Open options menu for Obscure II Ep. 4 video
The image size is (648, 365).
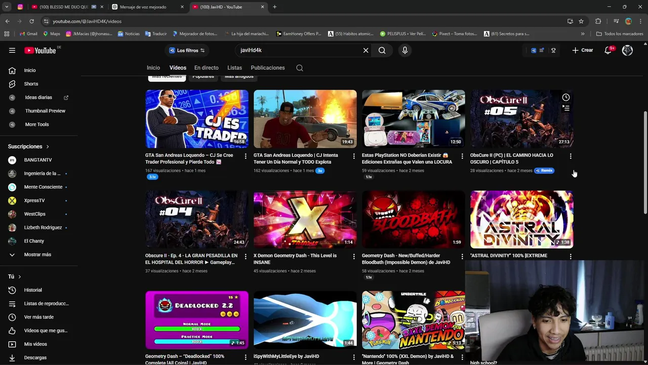246,257
